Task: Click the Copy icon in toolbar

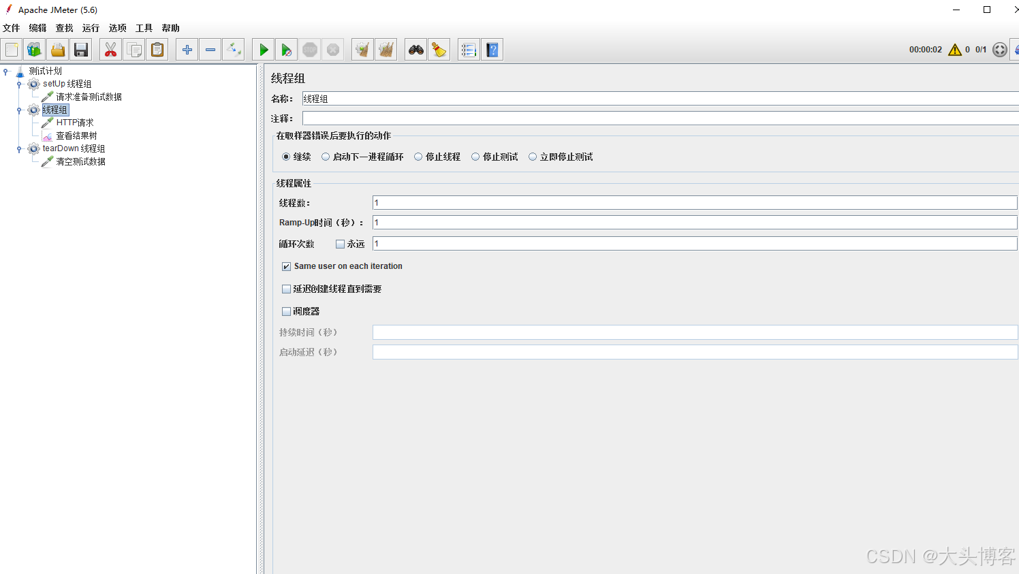Action: pyautogui.click(x=134, y=50)
